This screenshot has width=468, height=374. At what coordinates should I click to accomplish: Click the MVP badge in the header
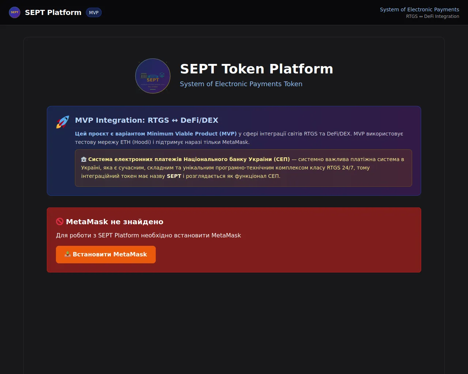[94, 12]
